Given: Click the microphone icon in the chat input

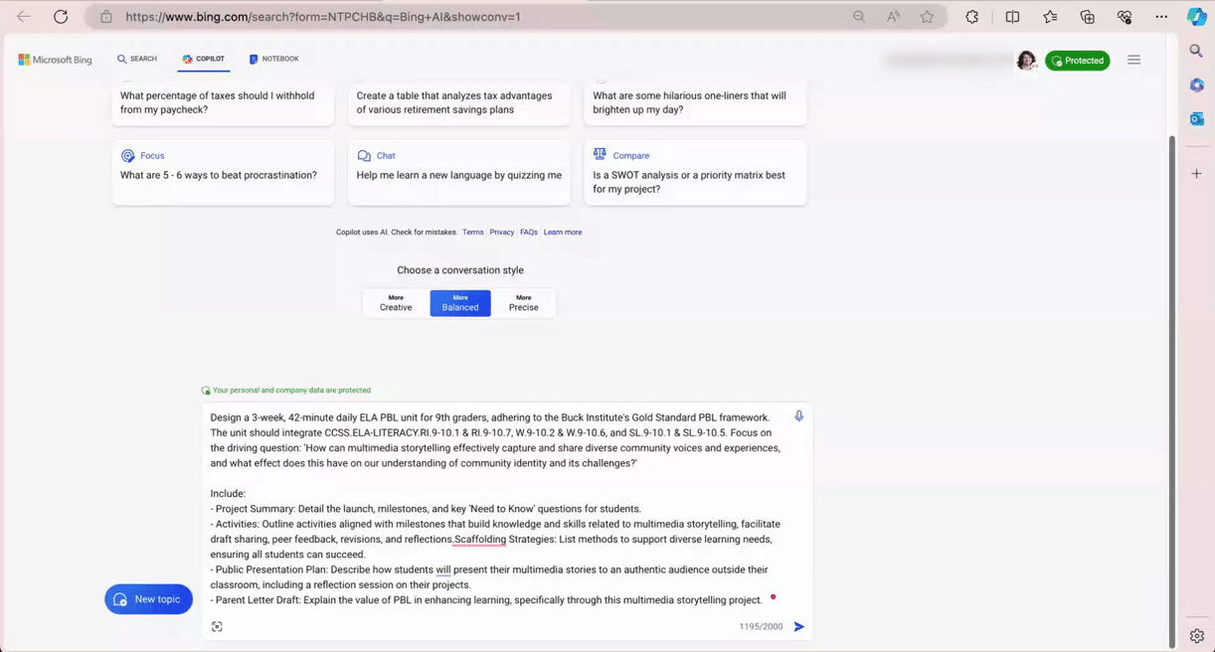Looking at the screenshot, I should click(798, 416).
